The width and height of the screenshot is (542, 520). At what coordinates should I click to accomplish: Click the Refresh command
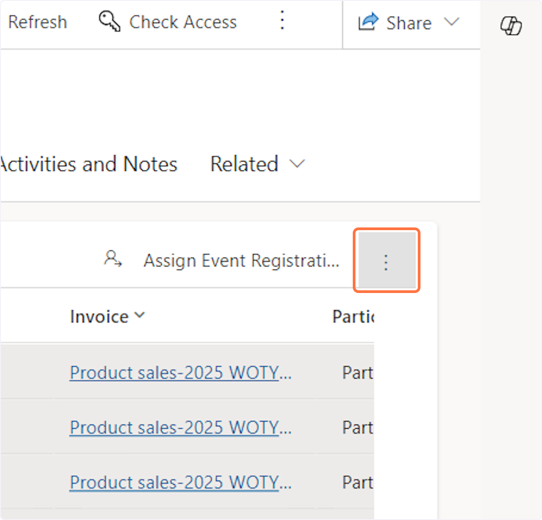pos(37,22)
